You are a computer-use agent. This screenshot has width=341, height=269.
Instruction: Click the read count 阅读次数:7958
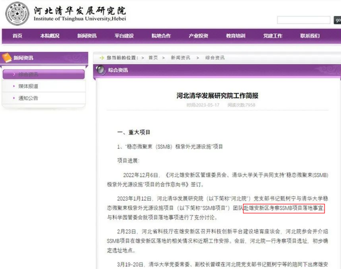241,105
